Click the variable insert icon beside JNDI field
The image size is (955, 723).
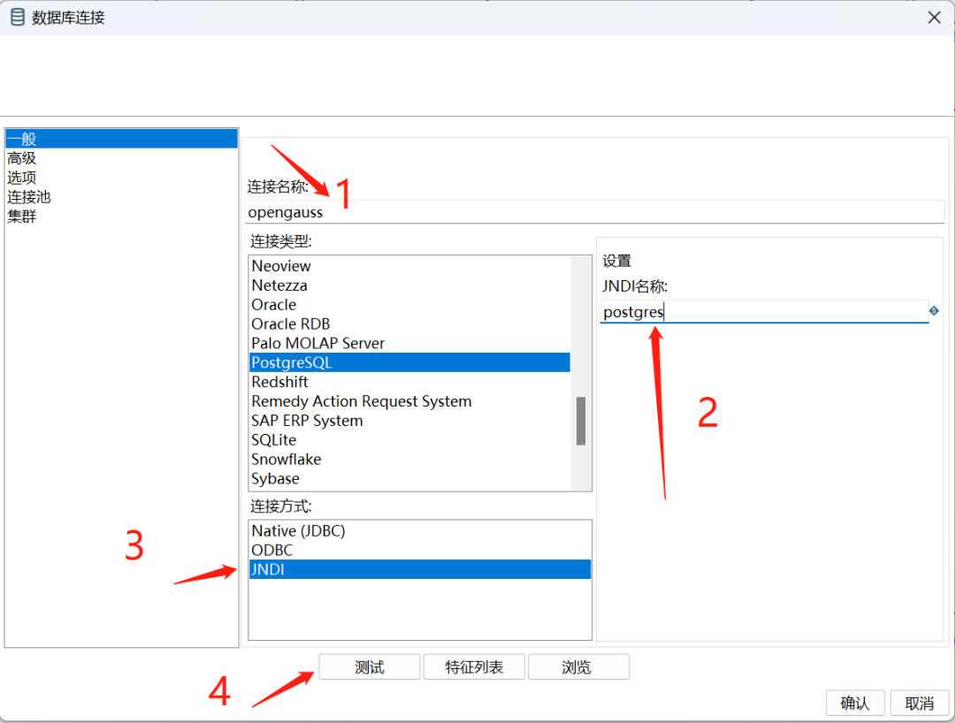point(934,311)
